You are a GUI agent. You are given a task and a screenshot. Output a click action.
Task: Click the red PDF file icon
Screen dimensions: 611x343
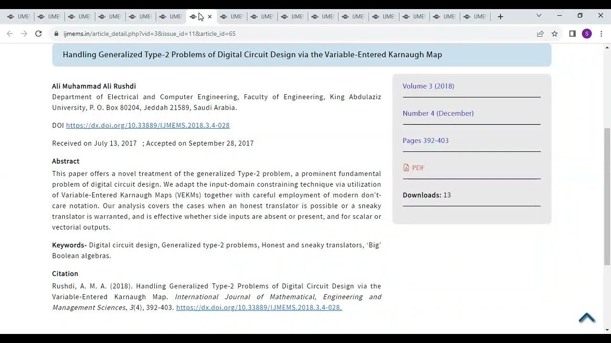coord(406,168)
